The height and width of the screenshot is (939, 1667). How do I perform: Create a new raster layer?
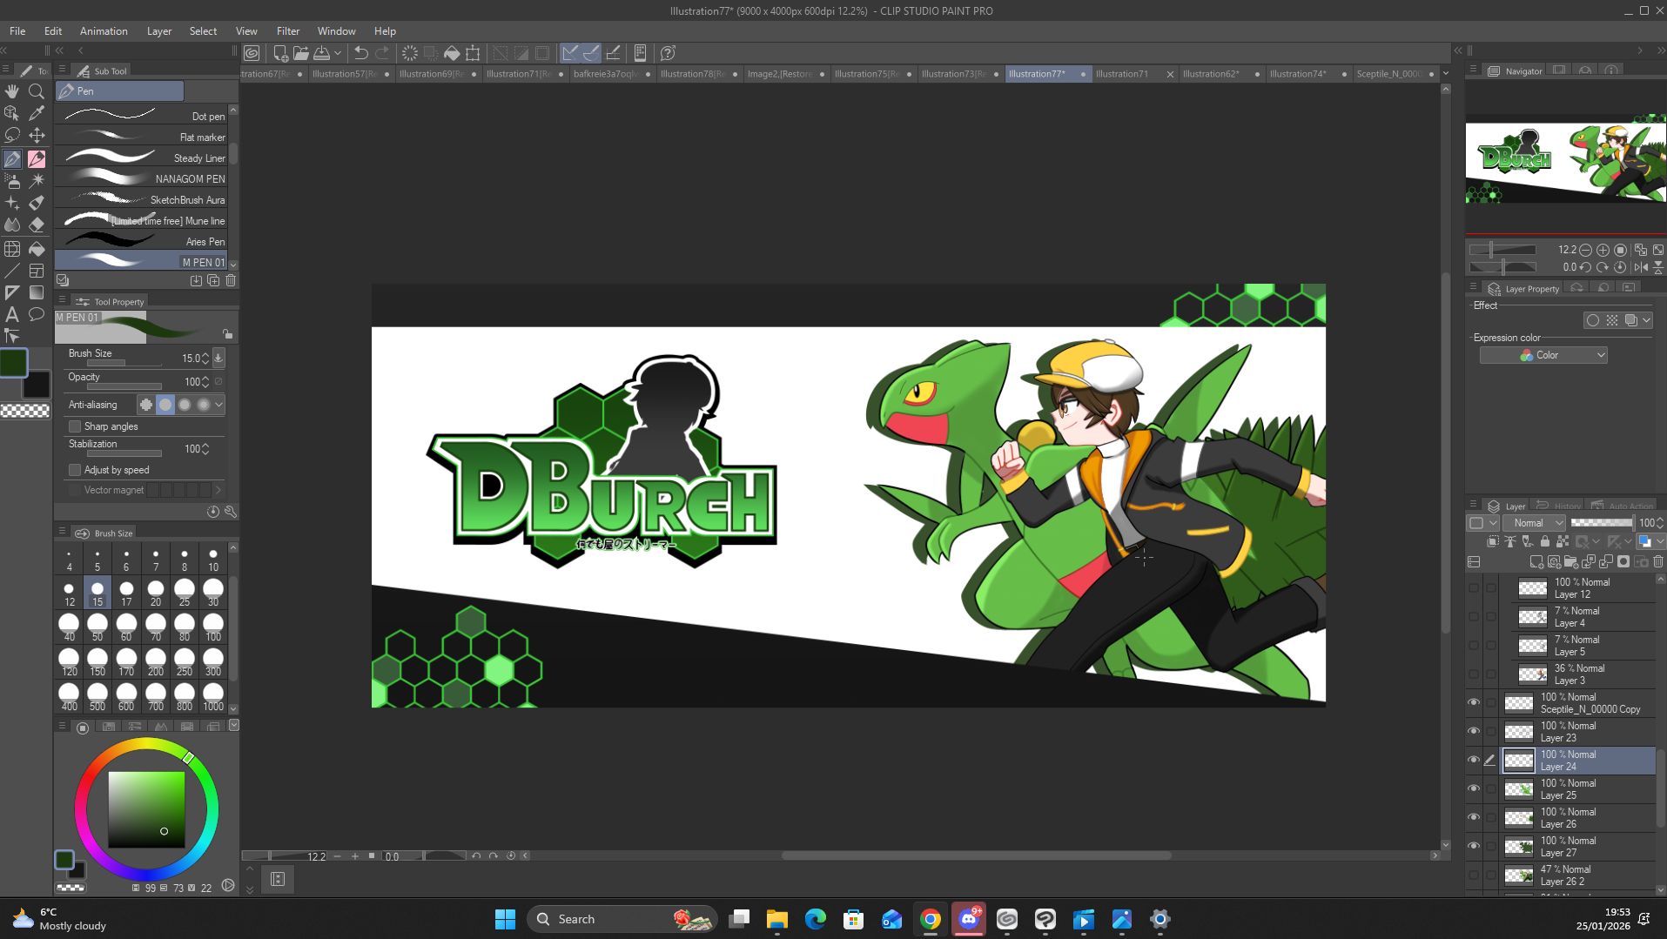point(1536,562)
